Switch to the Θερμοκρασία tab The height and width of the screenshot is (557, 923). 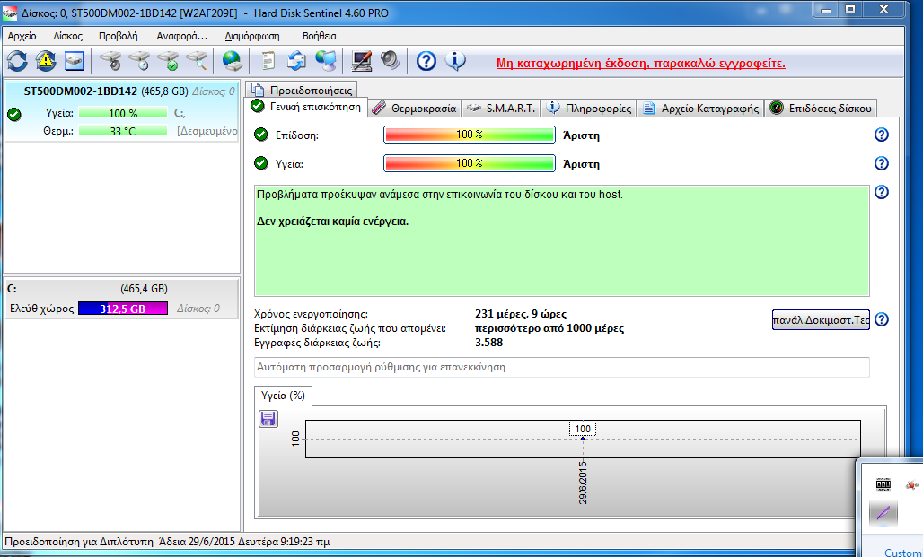415,109
